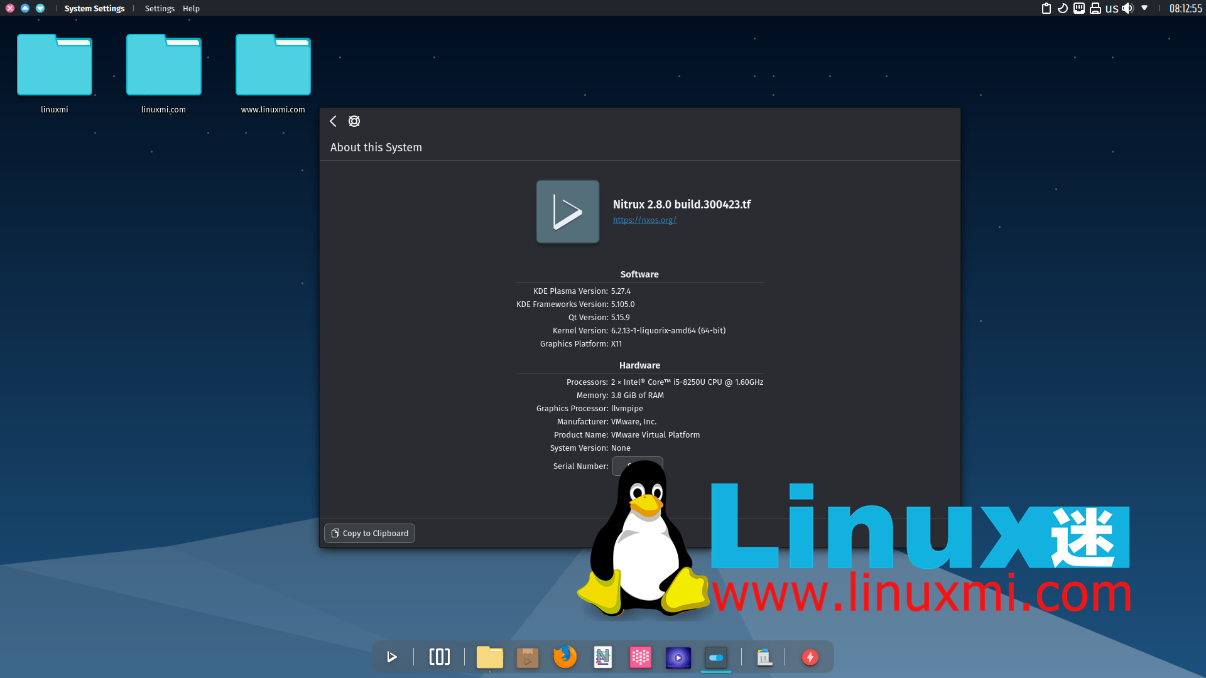Click the 'About this System' heading

[376, 148]
